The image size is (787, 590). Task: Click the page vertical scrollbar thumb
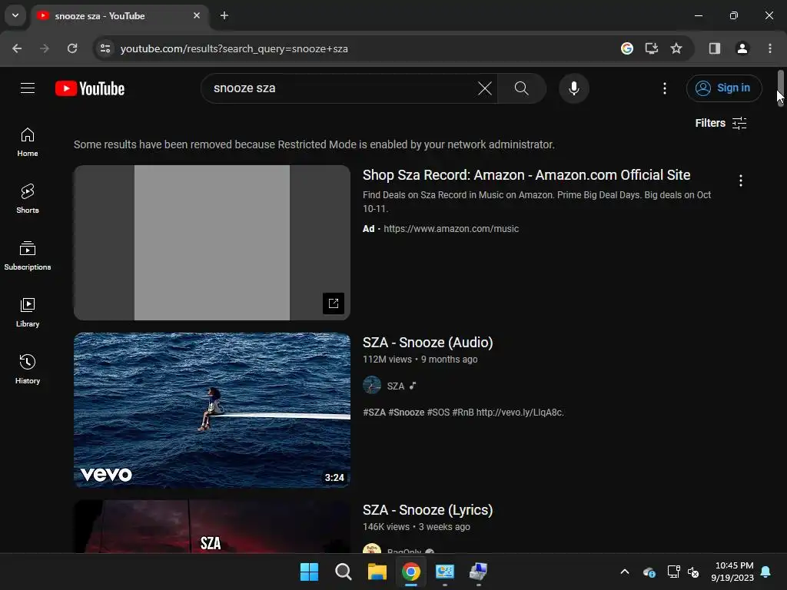tap(781, 88)
